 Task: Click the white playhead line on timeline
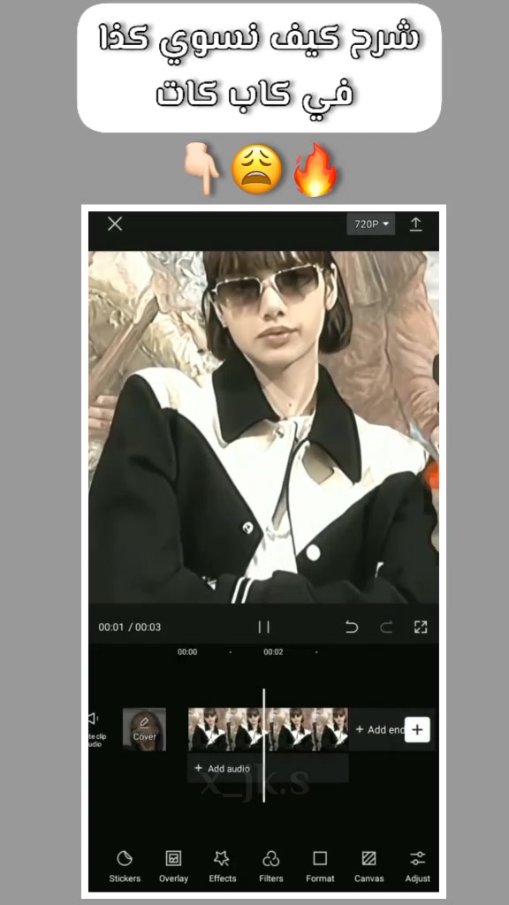click(x=264, y=744)
